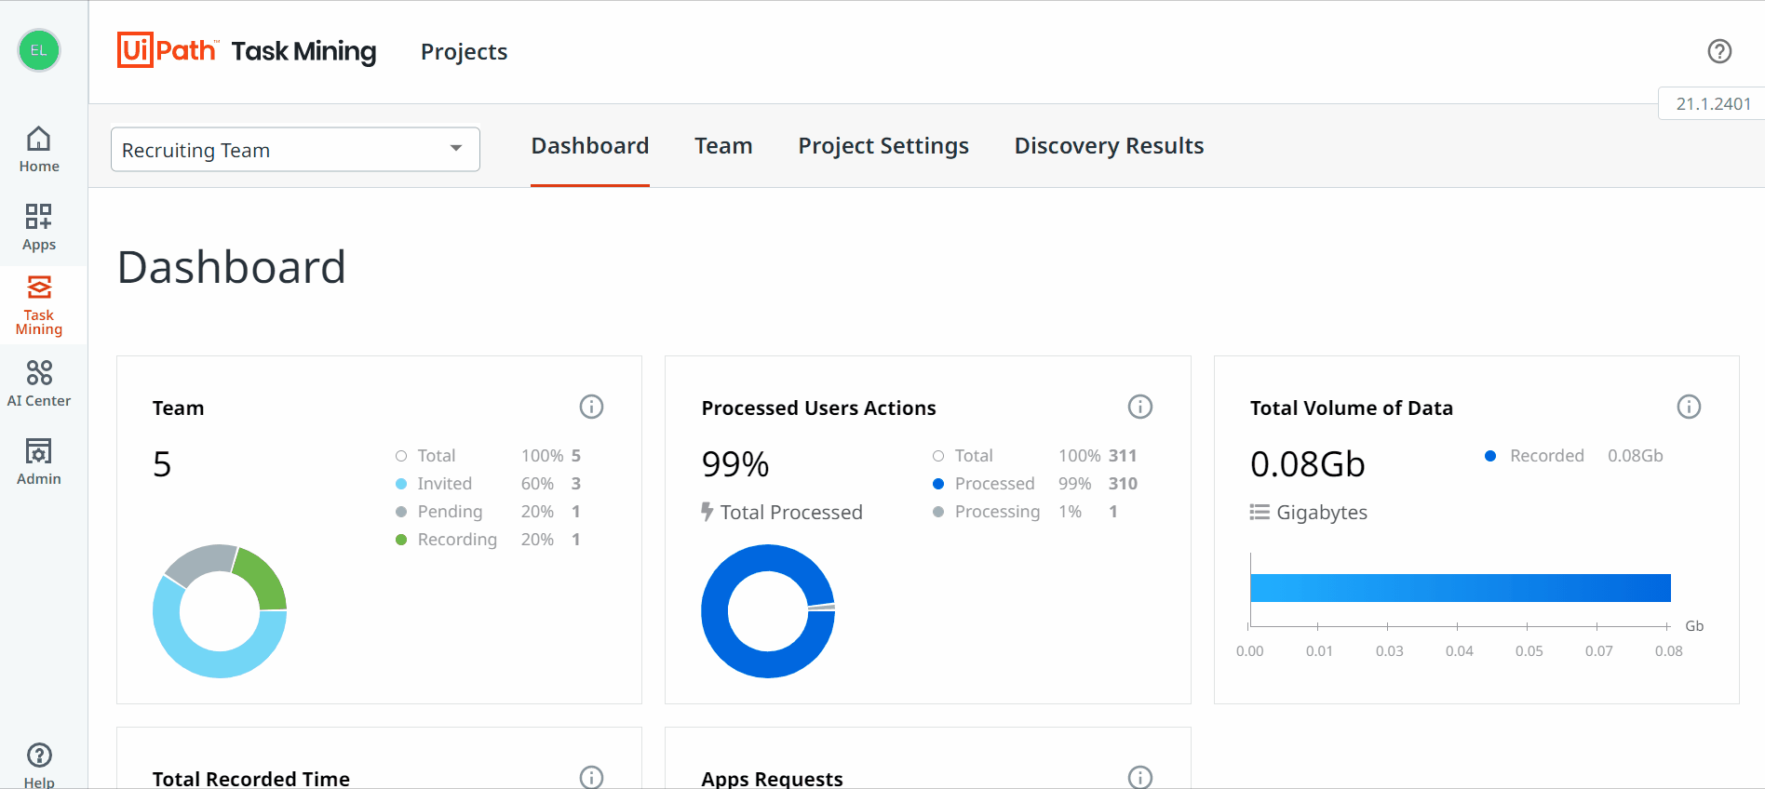The image size is (1765, 789).
Task: Click the 0.04 axis label on the chart
Action: (x=1460, y=651)
